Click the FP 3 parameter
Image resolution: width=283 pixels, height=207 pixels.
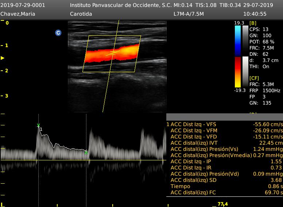(257, 97)
